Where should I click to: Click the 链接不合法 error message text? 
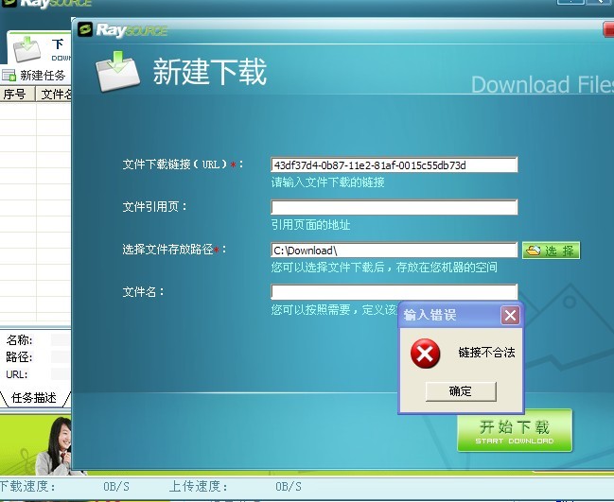[486, 353]
